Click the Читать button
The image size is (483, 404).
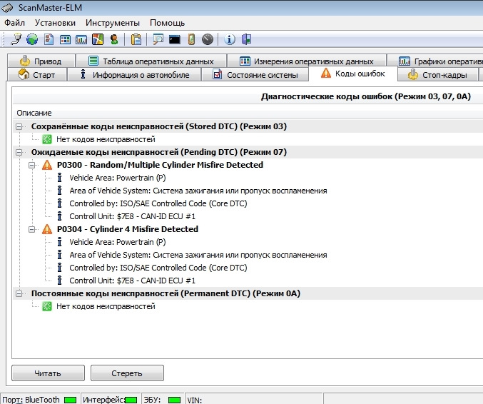tap(48, 373)
